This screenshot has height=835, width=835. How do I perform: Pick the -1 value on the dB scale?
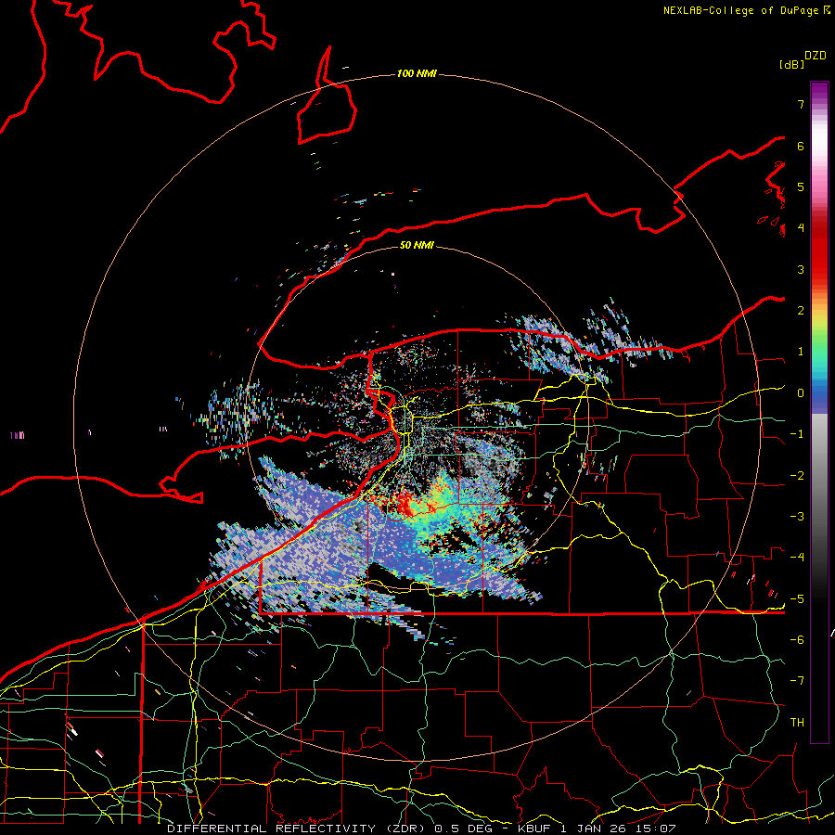coord(797,434)
